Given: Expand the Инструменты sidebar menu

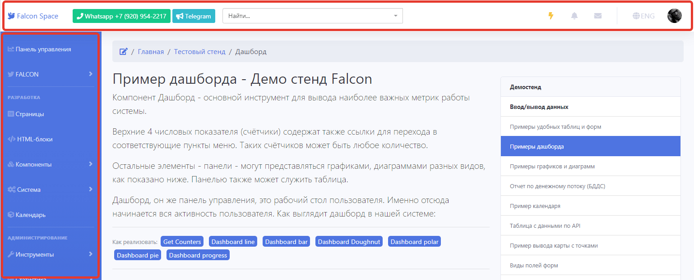Looking at the screenshot, I should click(x=91, y=254).
